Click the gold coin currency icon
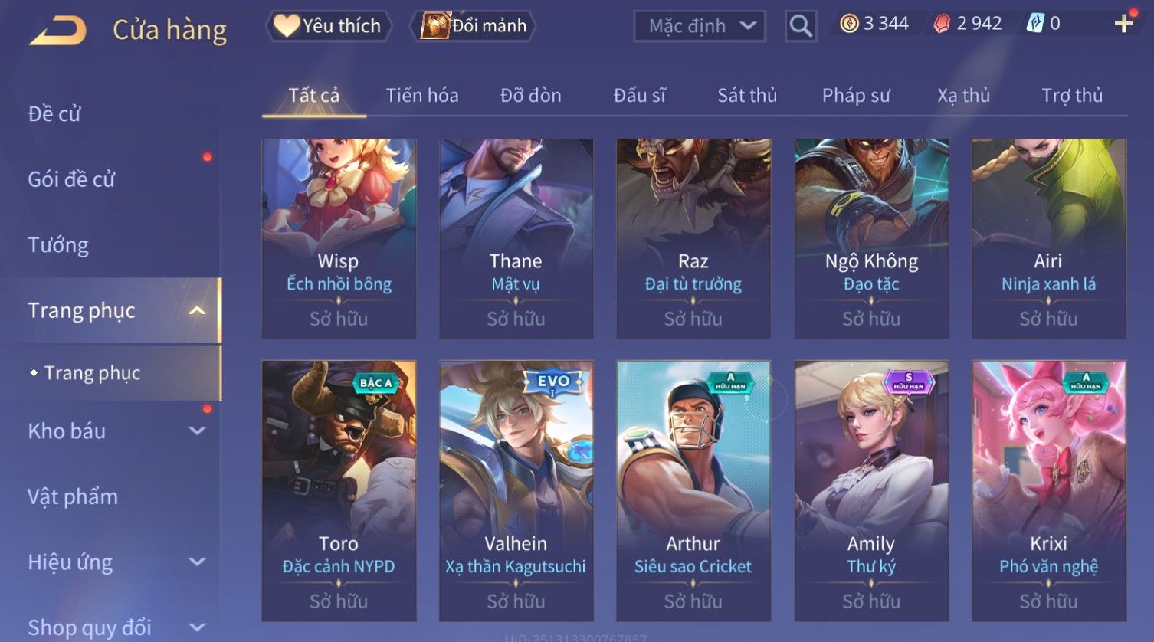The height and width of the screenshot is (642, 1154). [849, 24]
